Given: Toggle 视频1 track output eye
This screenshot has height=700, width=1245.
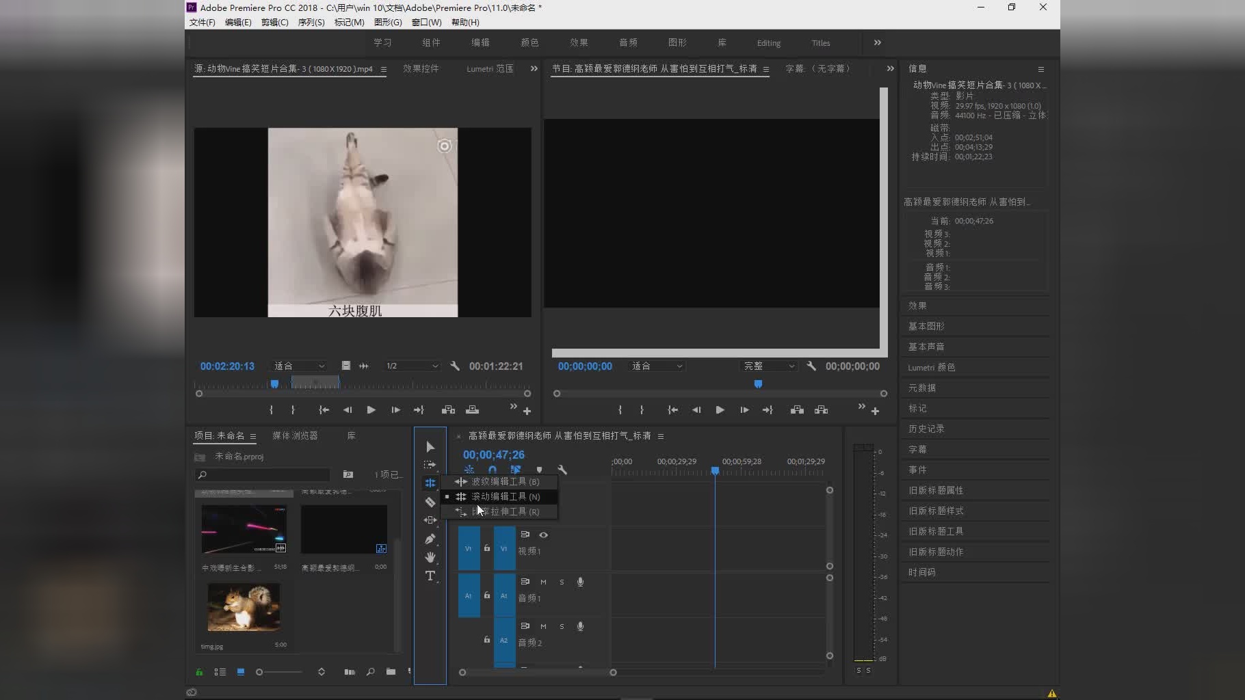Looking at the screenshot, I should click(x=543, y=535).
